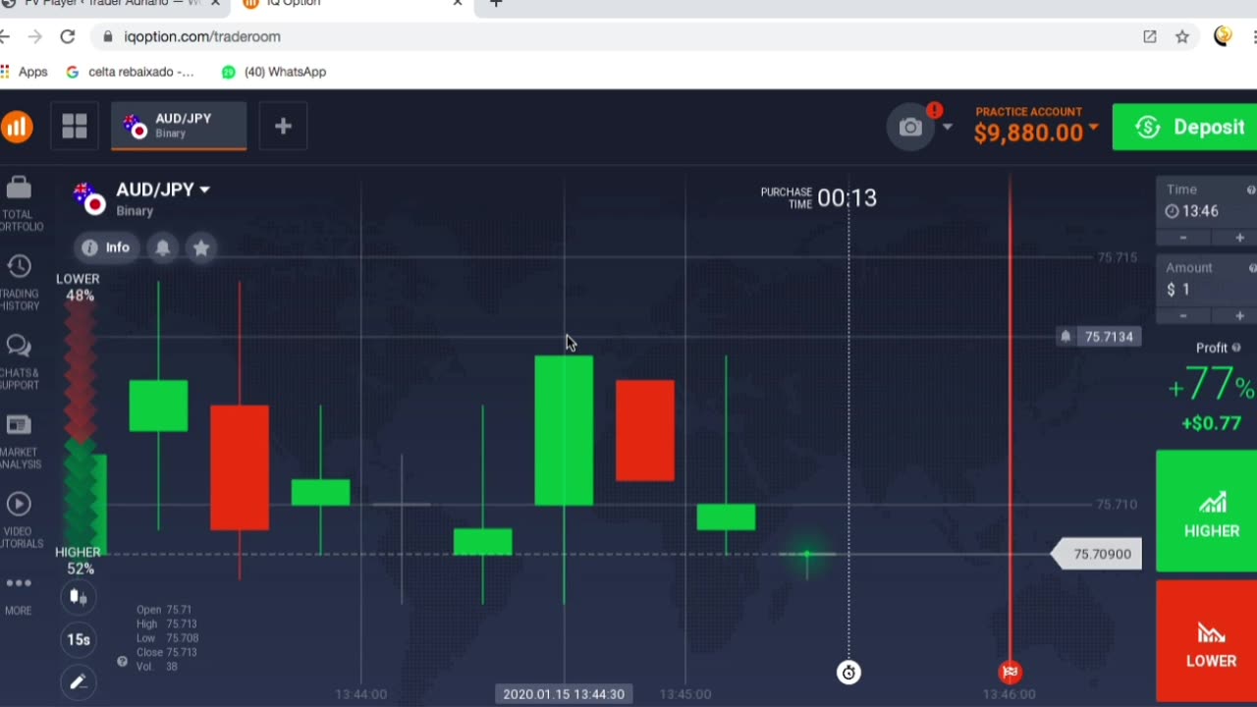Increase expiration time with plus
1257x707 pixels.
pyautogui.click(x=1239, y=238)
